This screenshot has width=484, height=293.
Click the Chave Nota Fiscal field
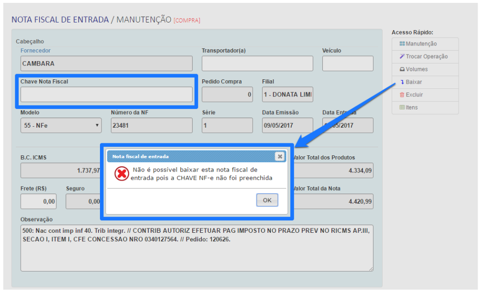pos(106,95)
